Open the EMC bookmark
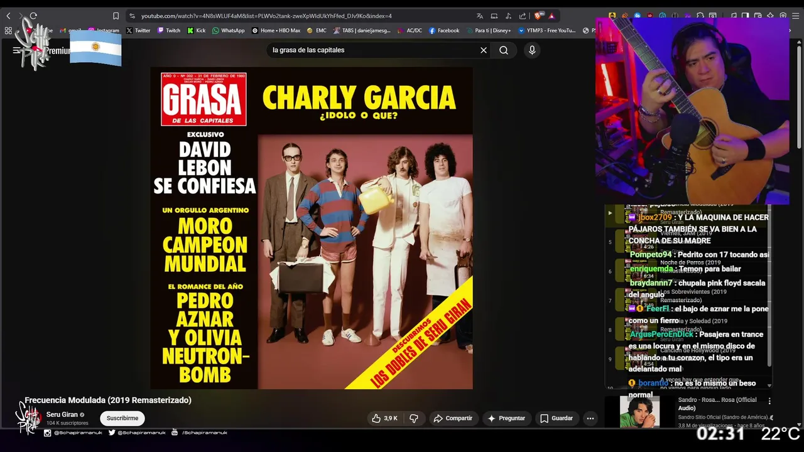The height and width of the screenshot is (452, 804). click(x=317, y=30)
